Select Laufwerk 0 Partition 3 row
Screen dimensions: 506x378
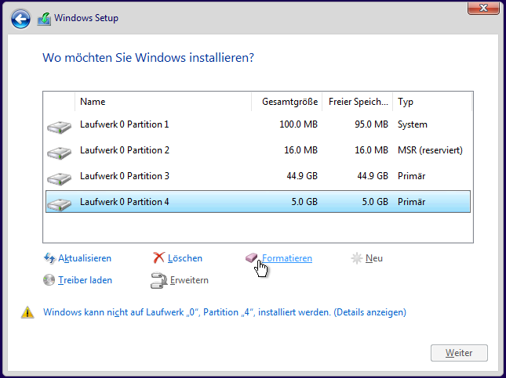(258, 176)
